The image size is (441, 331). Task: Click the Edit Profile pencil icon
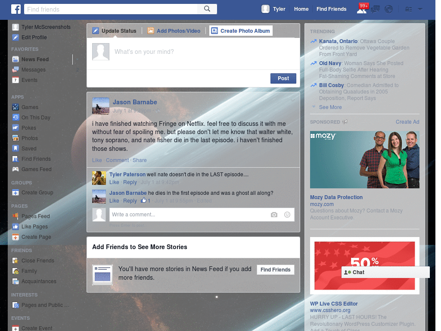(16, 37)
